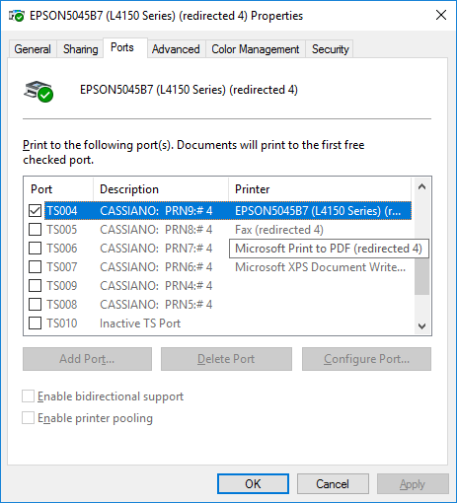Open the Color Management tab
Image resolution: width=457 pixels, height=503 pixels.
click(256, 49)
